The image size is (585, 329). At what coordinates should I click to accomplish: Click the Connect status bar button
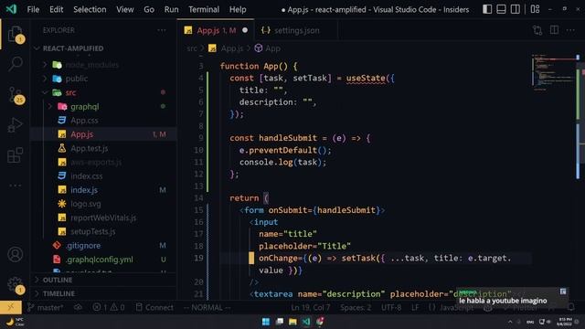(154, 307)
